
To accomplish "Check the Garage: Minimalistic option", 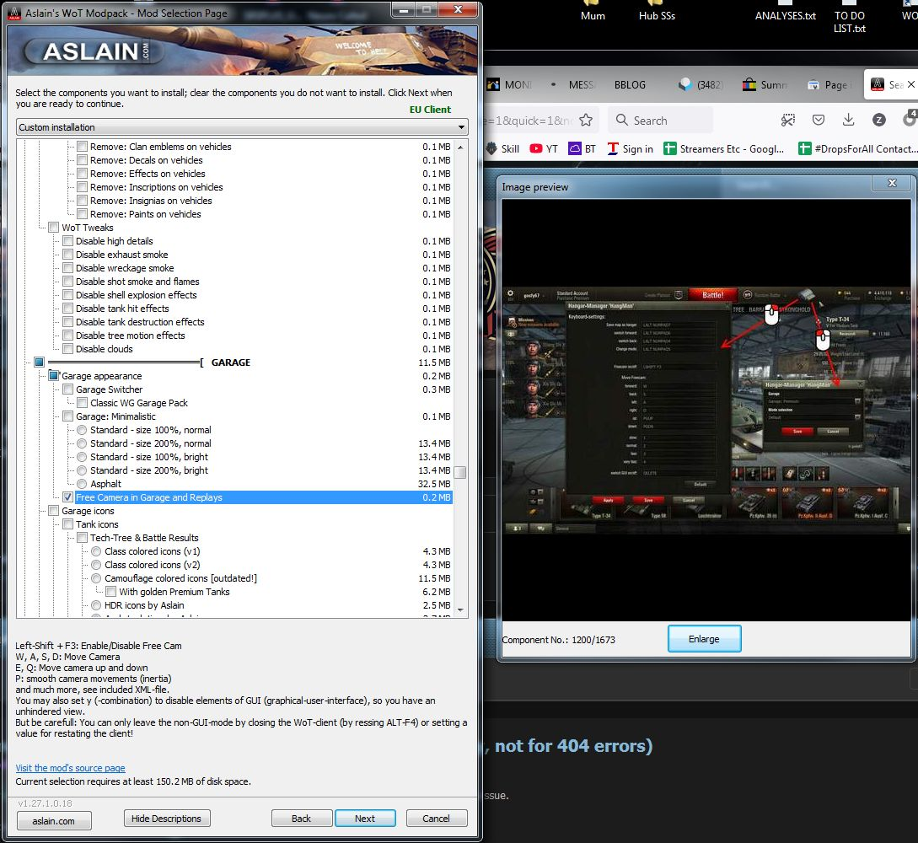I will pos(68,416).
